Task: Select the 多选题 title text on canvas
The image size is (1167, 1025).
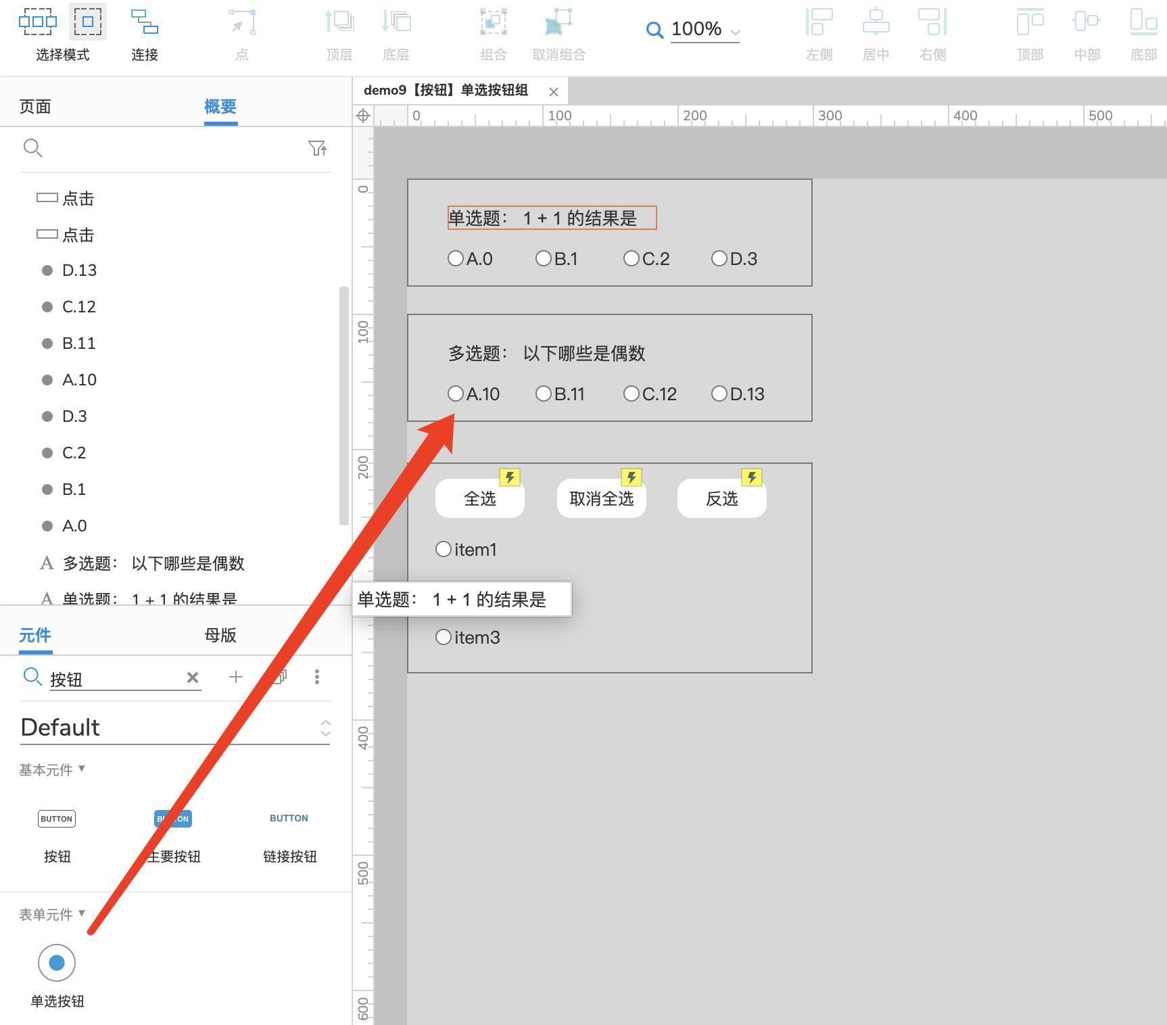Action: click(547, 353)
